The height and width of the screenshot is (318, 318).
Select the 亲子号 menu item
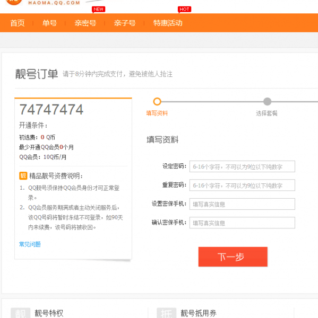pyautogui.click(x=125, y=23)
